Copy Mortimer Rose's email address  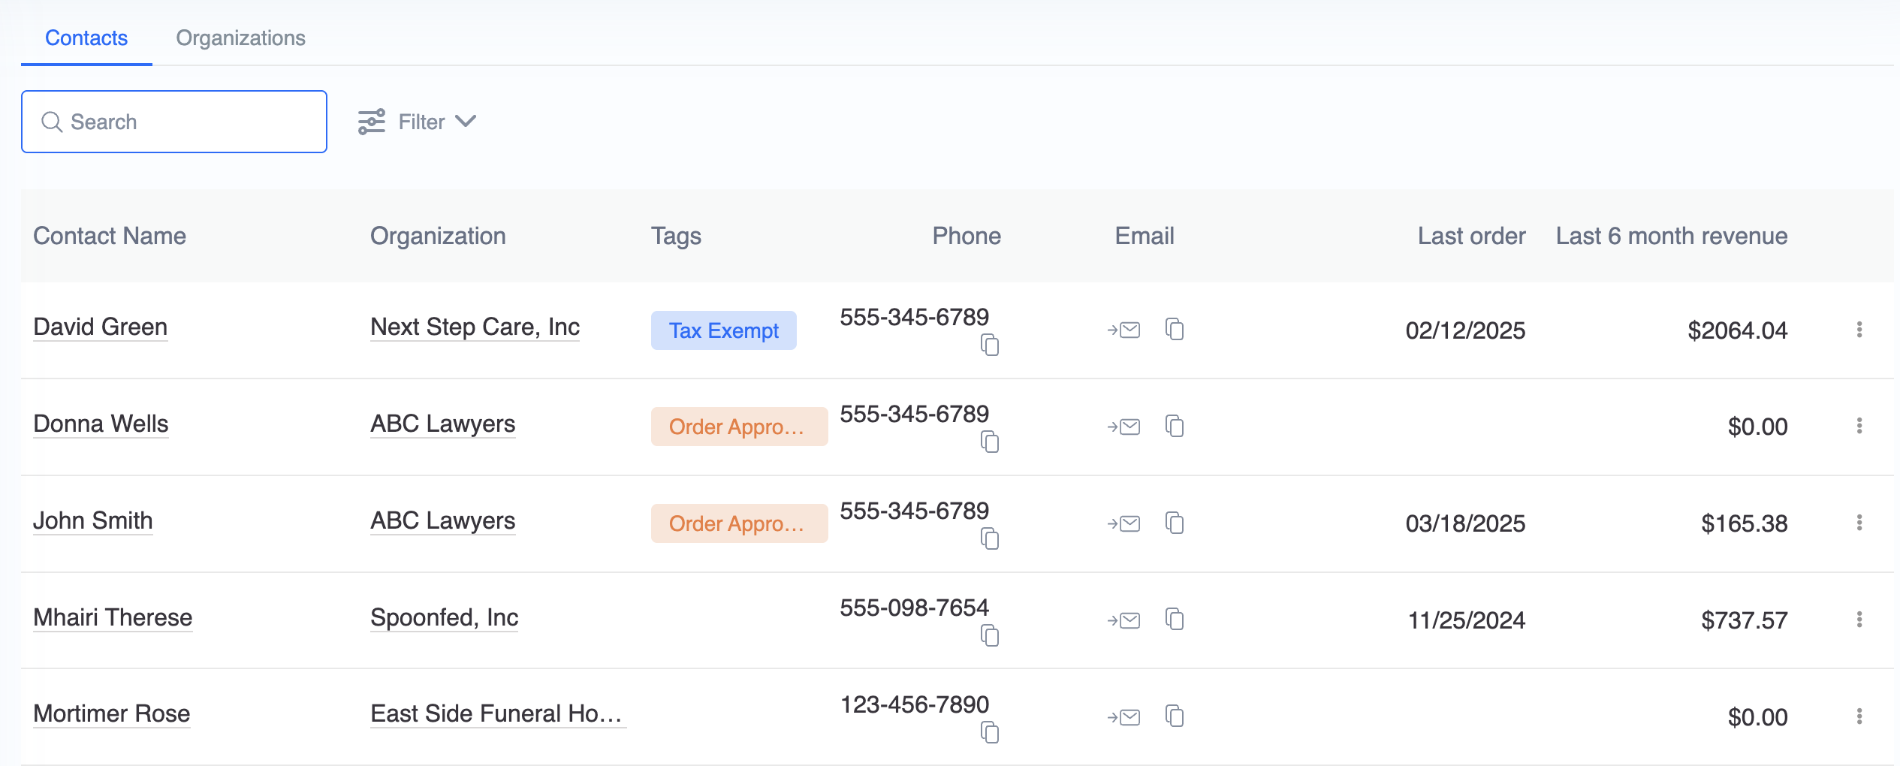1175,716
